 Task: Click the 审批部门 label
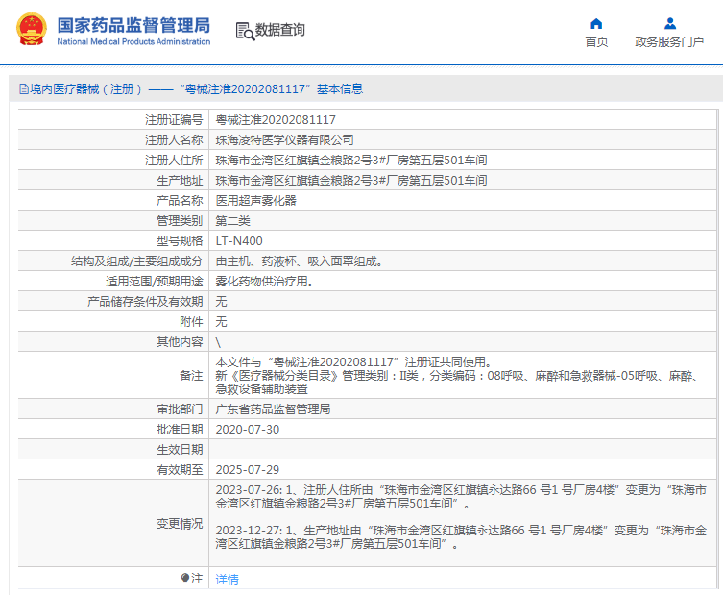point(180,409)
